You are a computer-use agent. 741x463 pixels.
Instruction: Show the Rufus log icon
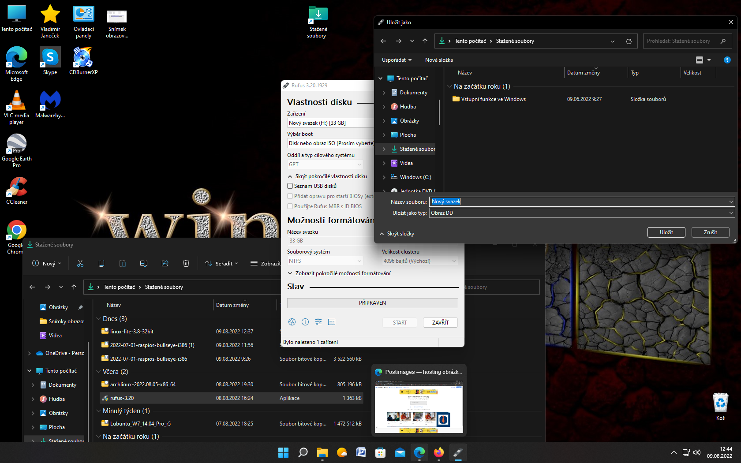[332, 322]
